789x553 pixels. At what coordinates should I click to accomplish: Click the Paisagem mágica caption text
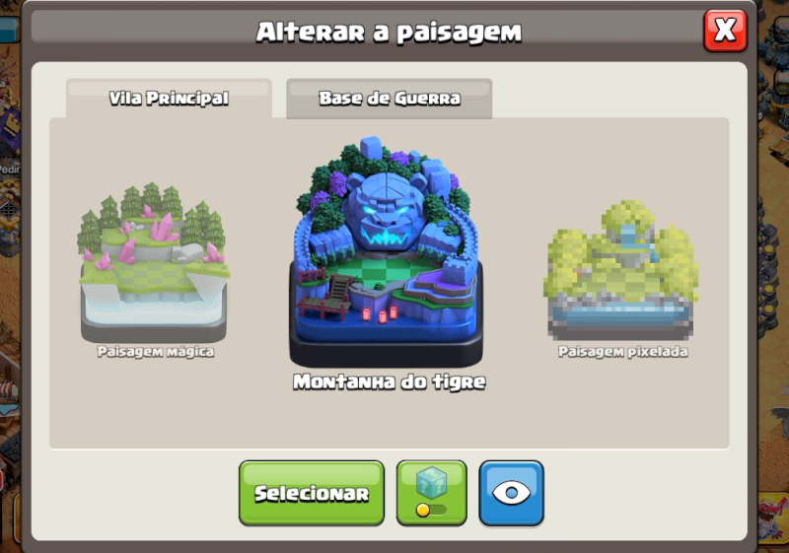click(156, 351)
